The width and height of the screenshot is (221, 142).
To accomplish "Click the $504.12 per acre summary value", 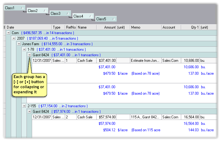I will click(x=109, y=130).
